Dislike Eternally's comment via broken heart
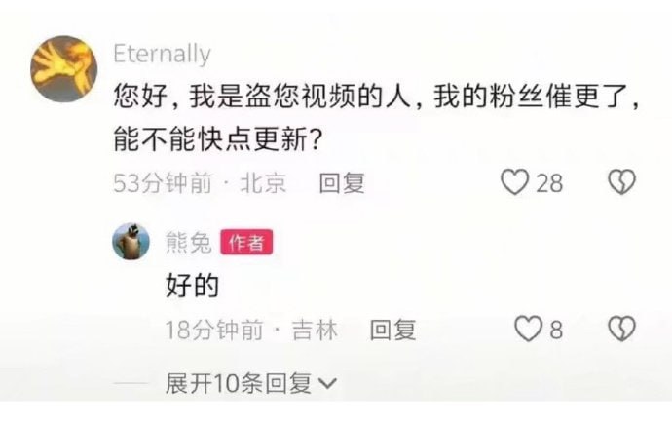Image resolution: width=672 pixels, height=429 pixels. pyautogui.click(x=622, y=182)
